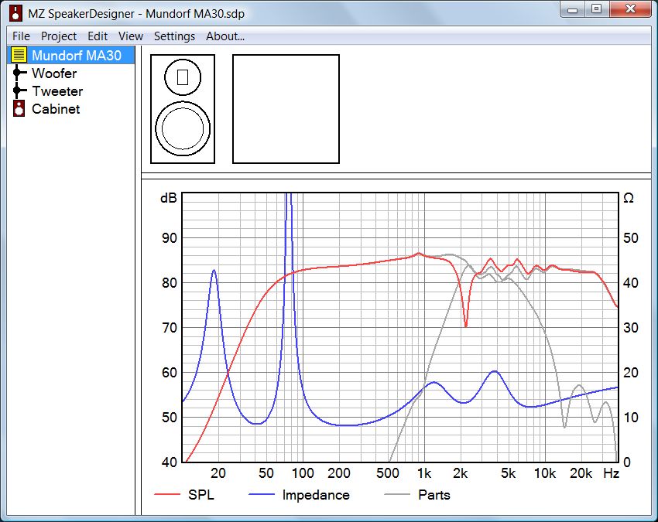Minimize the MZ SpeakerDesigner window
The height and width of the screenshot is (522, 658).
(572, 9)
